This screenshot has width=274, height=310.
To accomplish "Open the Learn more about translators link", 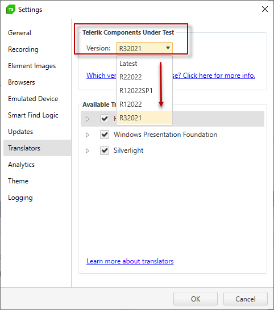I will (x=130, y=261).
